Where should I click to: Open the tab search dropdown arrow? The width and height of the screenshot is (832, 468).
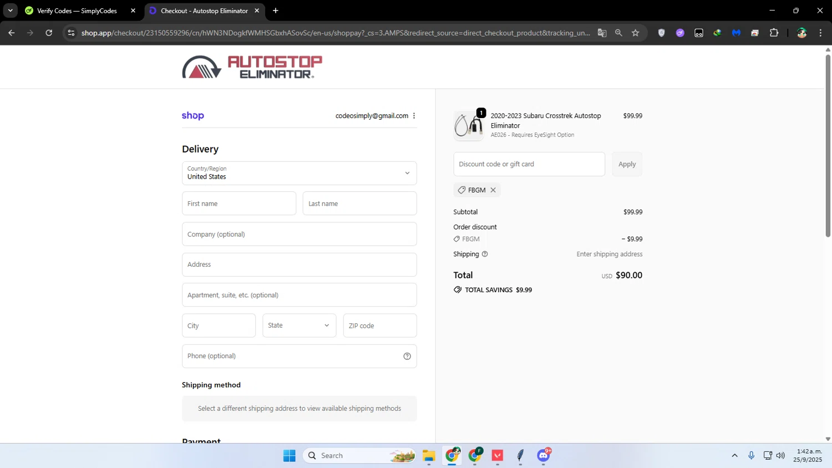(10, 11)
